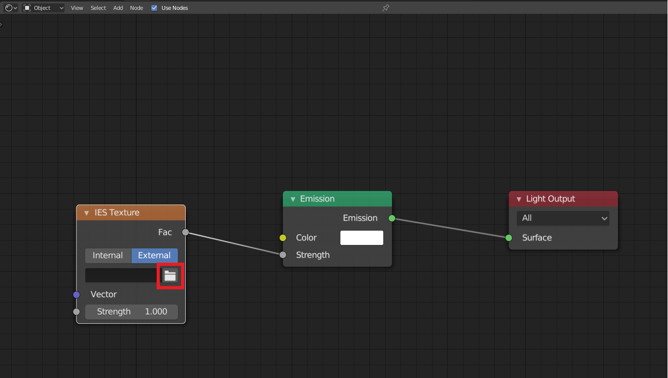This screenshot has height=378, width=668.
Task: Click the Fac output socket on IES Texture
Action: [x=185, y=232]
